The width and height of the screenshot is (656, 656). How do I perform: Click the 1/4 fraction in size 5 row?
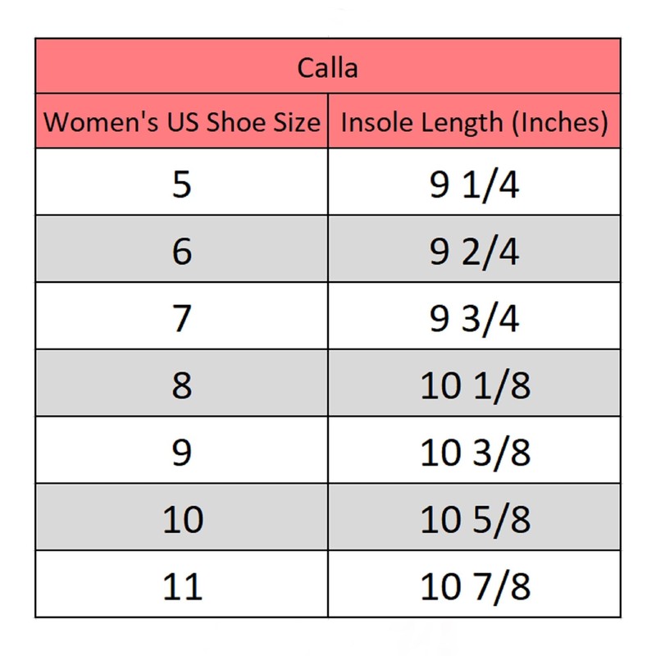coord(490,186)
